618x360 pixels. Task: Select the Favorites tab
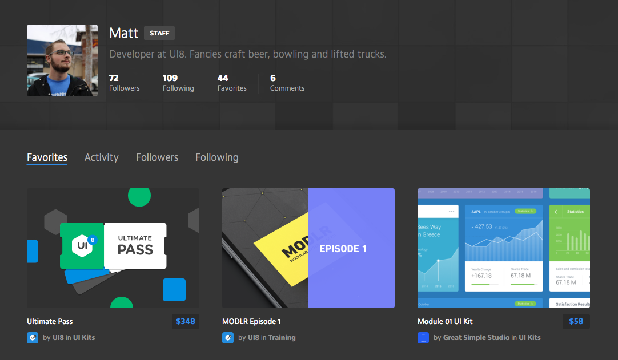click(x=47, y=157)
